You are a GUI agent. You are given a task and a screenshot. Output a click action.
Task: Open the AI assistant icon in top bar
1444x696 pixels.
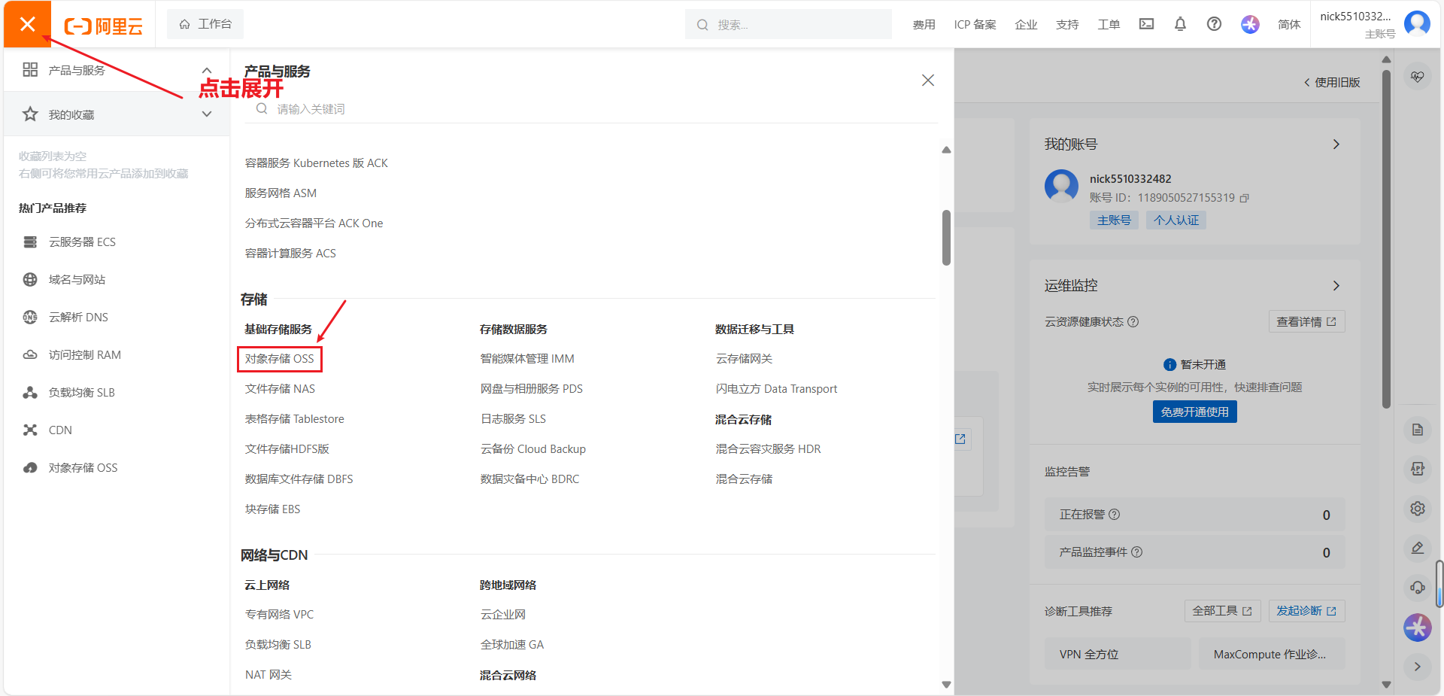1250,24
